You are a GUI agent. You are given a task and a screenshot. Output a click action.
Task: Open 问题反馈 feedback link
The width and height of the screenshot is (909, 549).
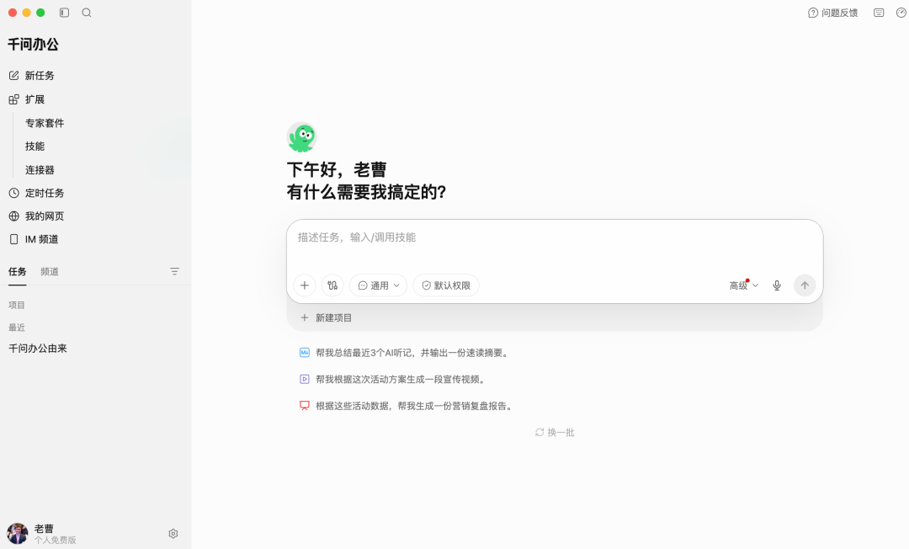coord(833,13)
